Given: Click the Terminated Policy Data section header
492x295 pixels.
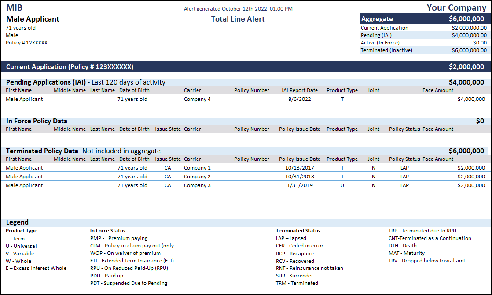Looking at the screenshot, I should (x=83, y=151).
